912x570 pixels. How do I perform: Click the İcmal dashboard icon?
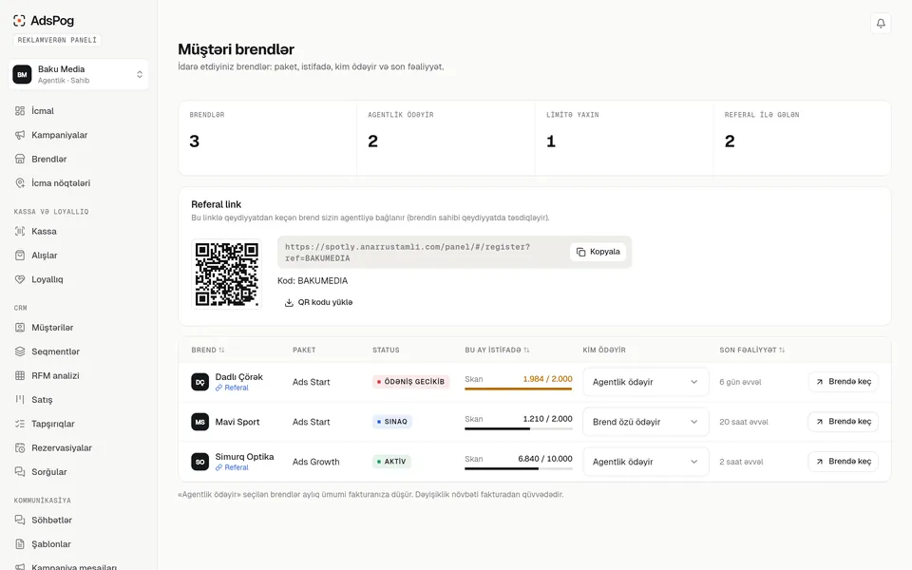pyautogui.click(x=20, y=110)
